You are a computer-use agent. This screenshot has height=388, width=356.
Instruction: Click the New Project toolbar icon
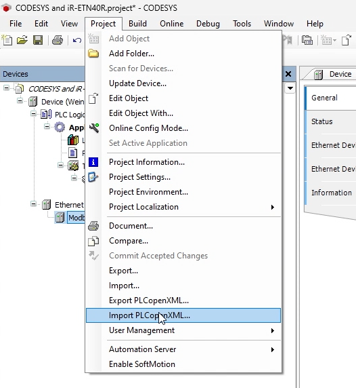(x=7, y=40)
